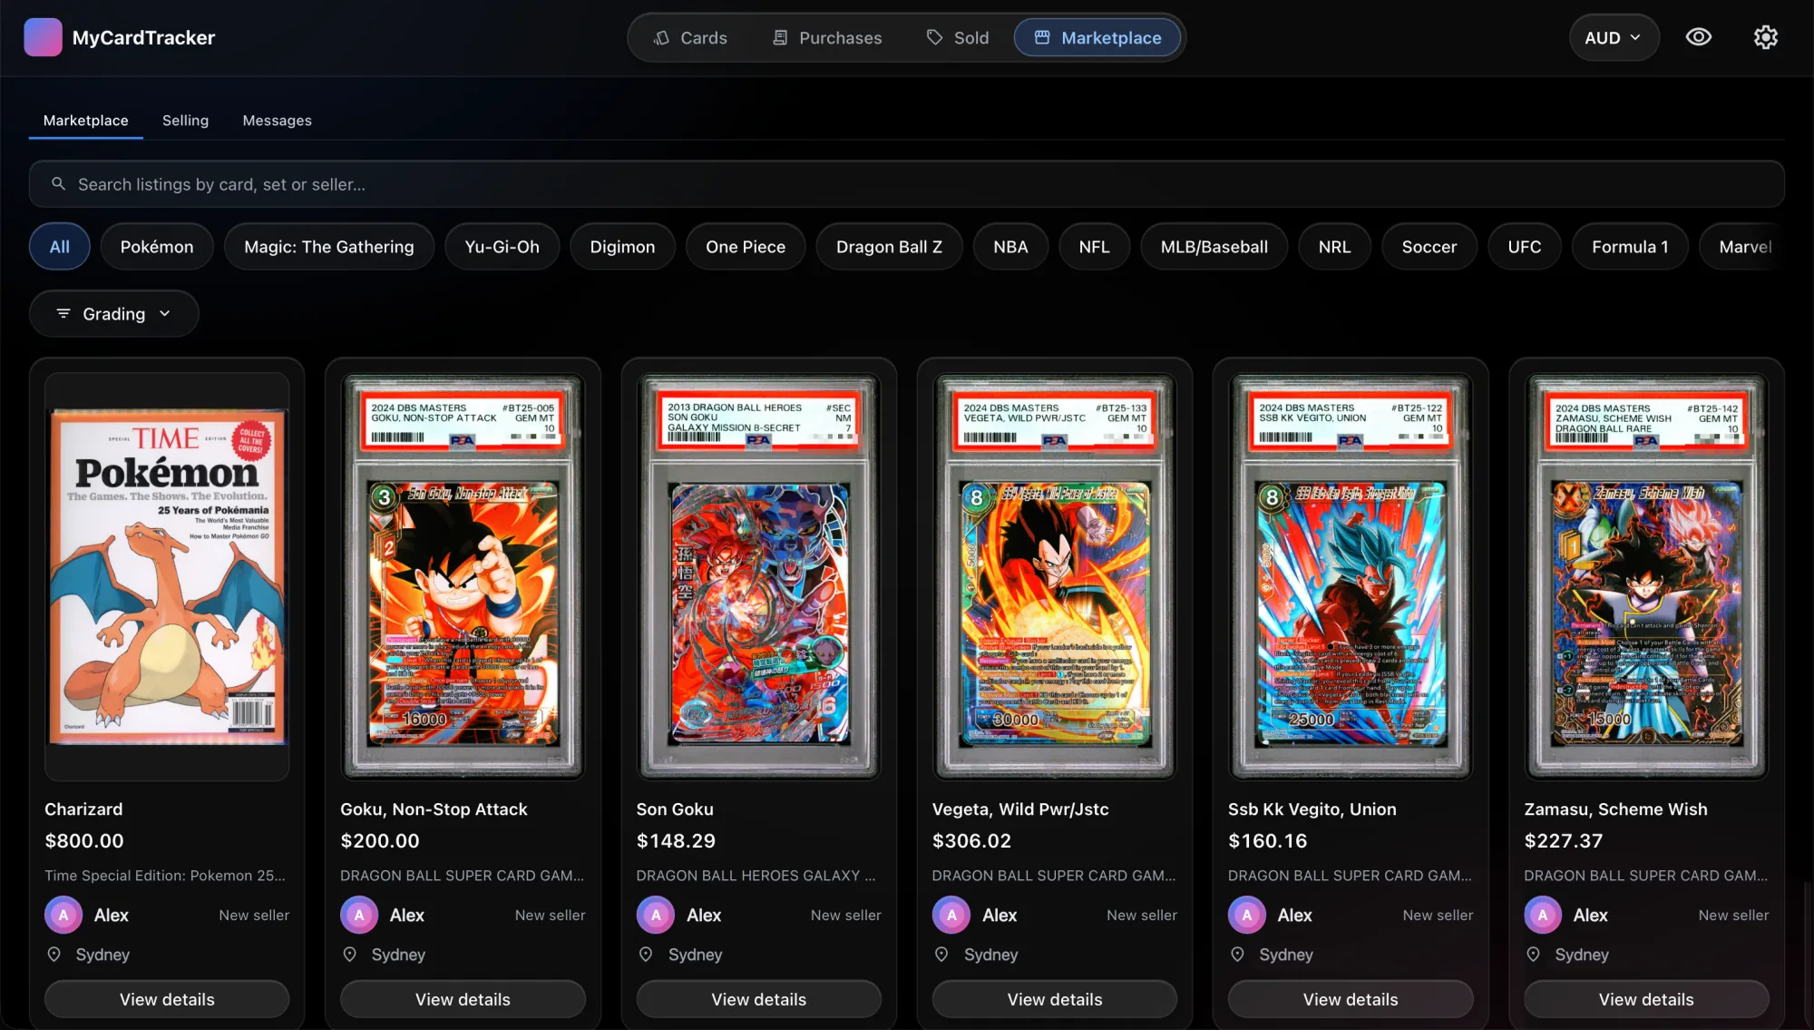Click Sydney location pin on Charizard listing
Screen dimensions: 1814x1030
[54, 955]
